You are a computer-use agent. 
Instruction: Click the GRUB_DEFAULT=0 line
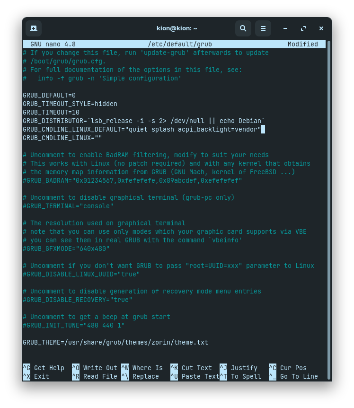[49, 96]
